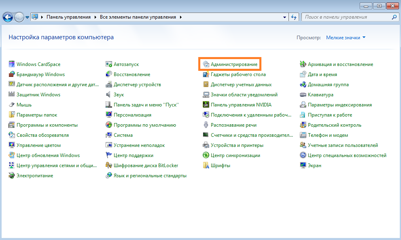Open Значки области уведомлений link
This screenshot has width=401, height=240.
[x=244, y=95]
